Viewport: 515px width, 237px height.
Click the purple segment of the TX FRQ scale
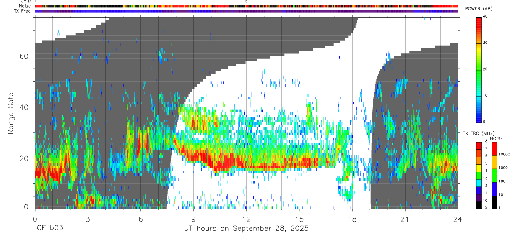479,198
